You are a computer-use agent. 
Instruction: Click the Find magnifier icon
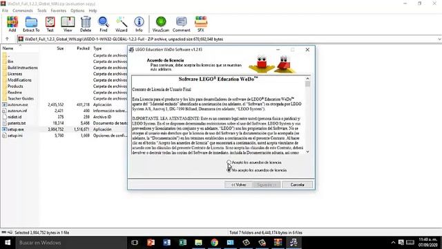[x=103, y=24]
